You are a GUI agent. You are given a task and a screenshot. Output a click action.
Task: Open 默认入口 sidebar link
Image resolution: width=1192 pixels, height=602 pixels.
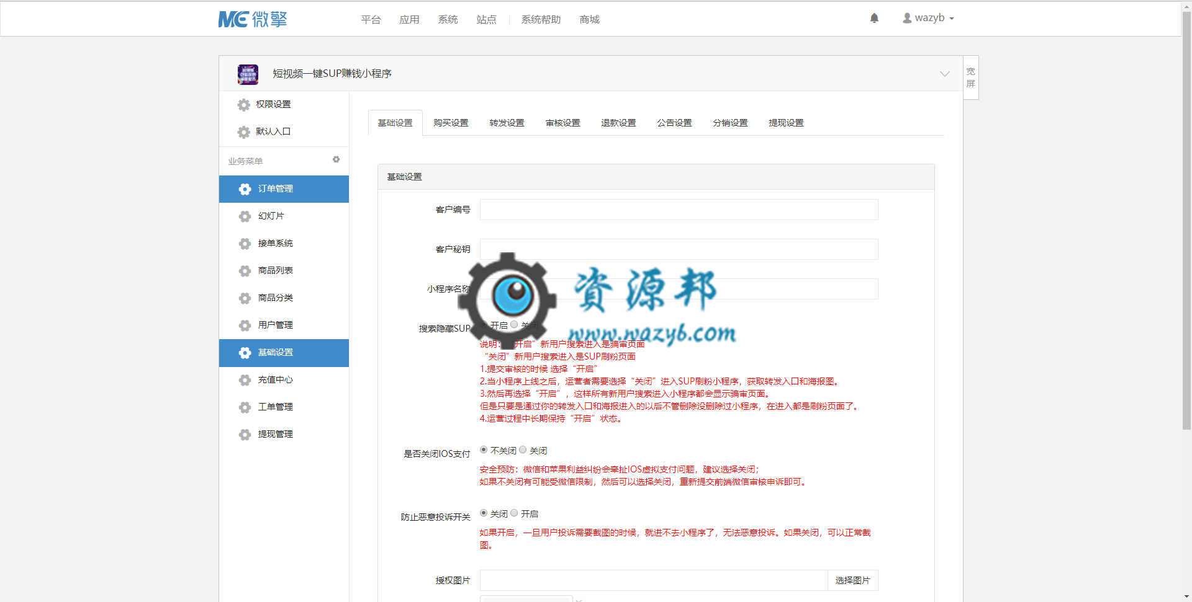tap(273, 131)
